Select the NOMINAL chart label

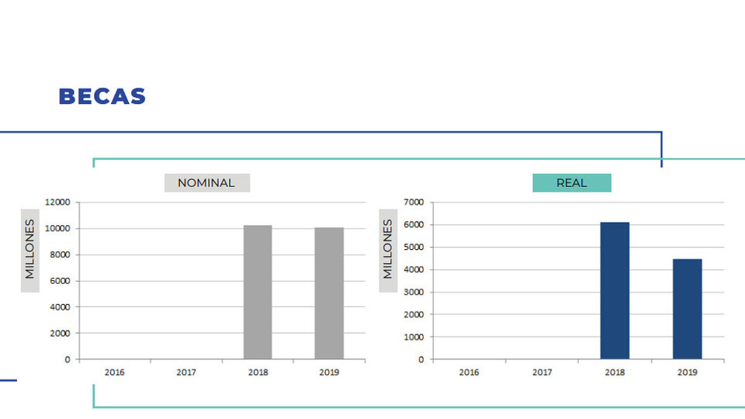pyautogui.click(x=206, y=183)
